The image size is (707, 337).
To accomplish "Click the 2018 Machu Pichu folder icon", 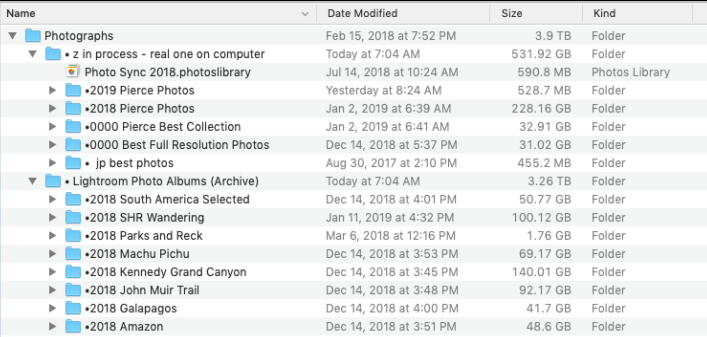I will tap(73, 254).
